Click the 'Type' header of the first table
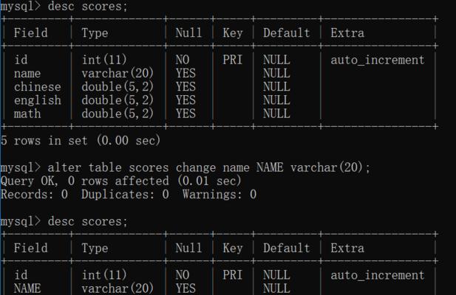The image size is (456, 295). click(x=95, y=32)
